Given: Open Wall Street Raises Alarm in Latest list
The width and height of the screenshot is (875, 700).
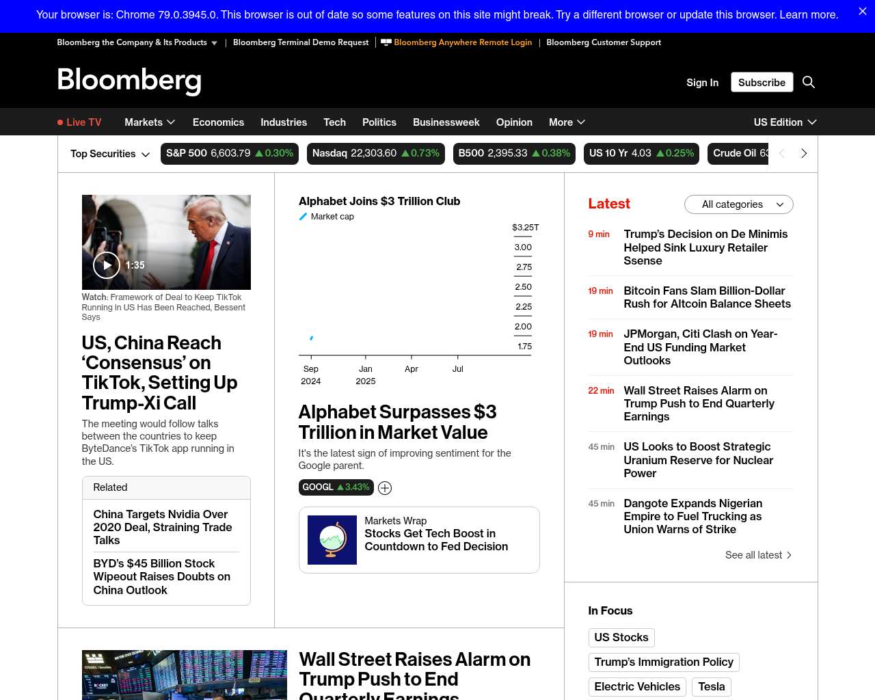Looking at the screenshot, I should click(x=699, y=403).
